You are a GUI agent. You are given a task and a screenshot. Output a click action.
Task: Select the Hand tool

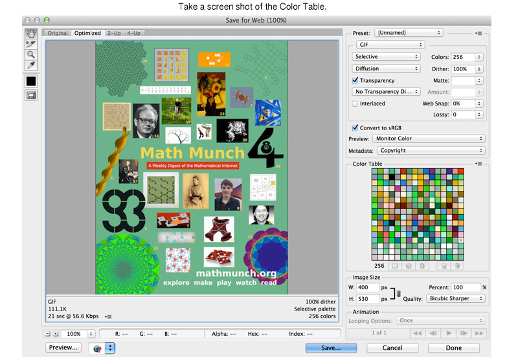[x=31, y=33]
